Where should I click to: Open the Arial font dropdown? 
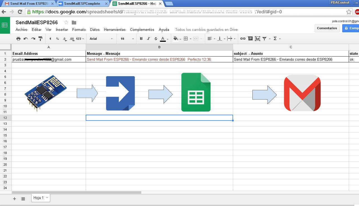101,39
